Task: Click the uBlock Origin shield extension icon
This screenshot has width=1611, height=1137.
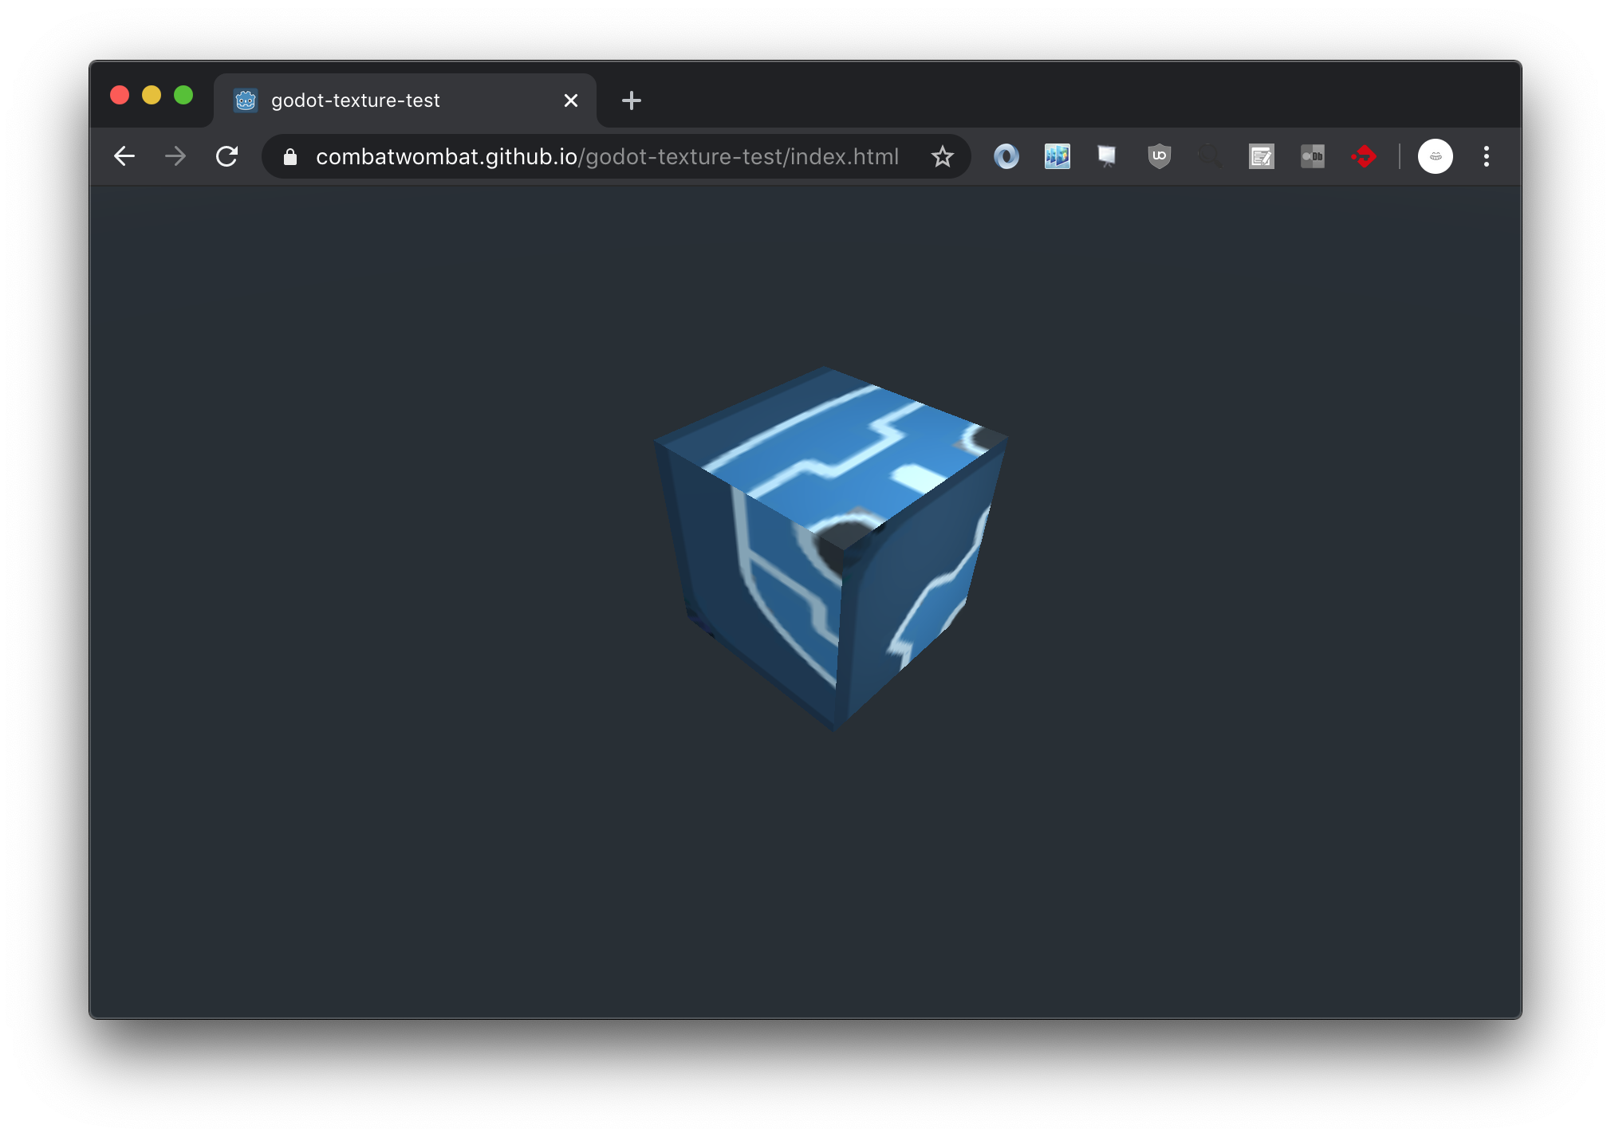Action: pos(1159,156)
